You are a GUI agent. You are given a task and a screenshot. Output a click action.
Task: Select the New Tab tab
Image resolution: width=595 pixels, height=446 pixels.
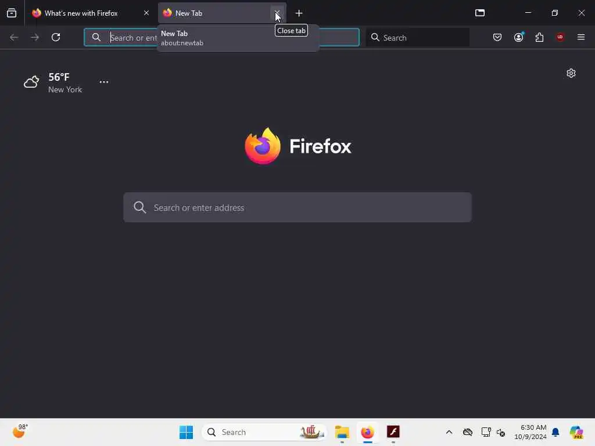(222, 13)
